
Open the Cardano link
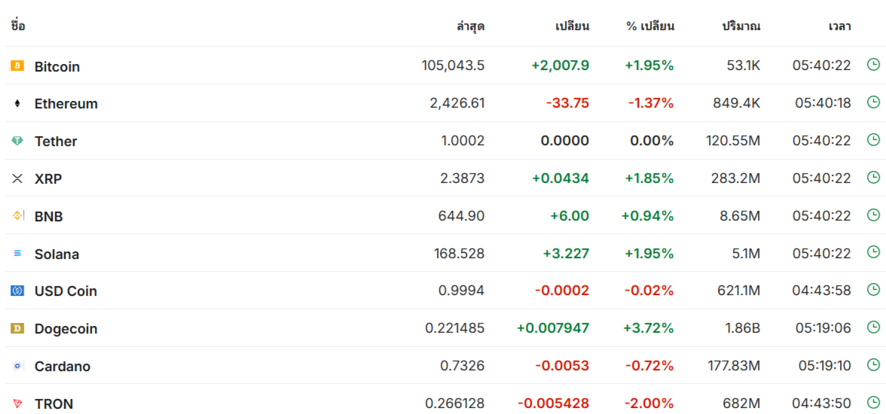pyautogui.click(x=62, y=367)
